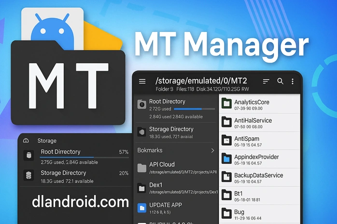The height and width of the screenshot is (224, 337).
Task: Click the AppindexProvider blue folder icon
Action: (x=226, y=159)
